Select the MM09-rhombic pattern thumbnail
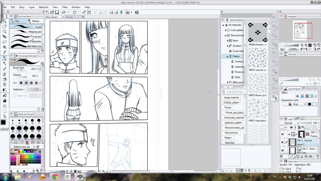Screen dimensions: 321x181 [258, 33]
